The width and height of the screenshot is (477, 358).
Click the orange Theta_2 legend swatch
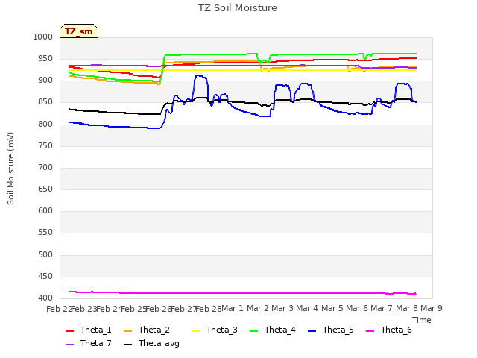coord(127,331)
